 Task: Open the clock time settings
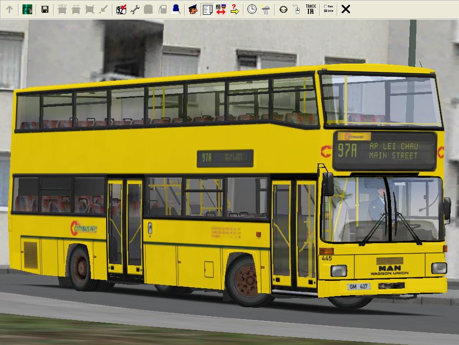tap(252, 9)
